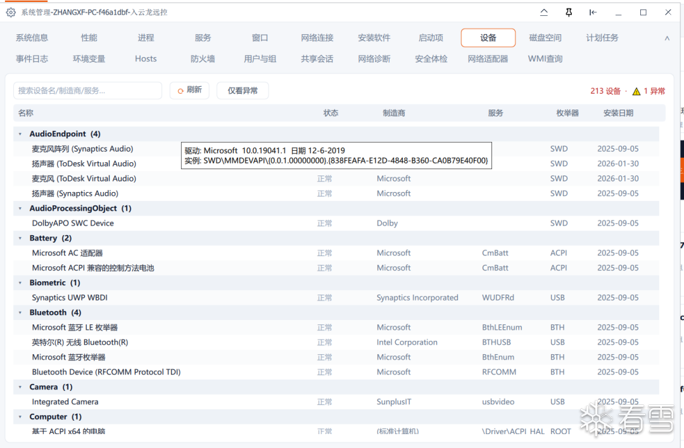Pin the window with the pushpin icon
The height and width of the screenshot is (448, 684).
pos(568,12)
